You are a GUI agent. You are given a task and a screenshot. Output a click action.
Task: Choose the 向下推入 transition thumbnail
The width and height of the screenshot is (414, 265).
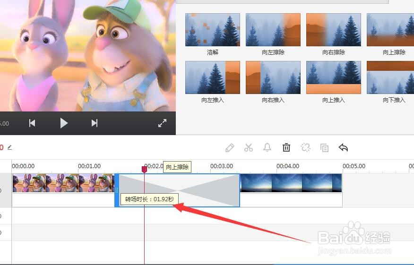[390, 77]
